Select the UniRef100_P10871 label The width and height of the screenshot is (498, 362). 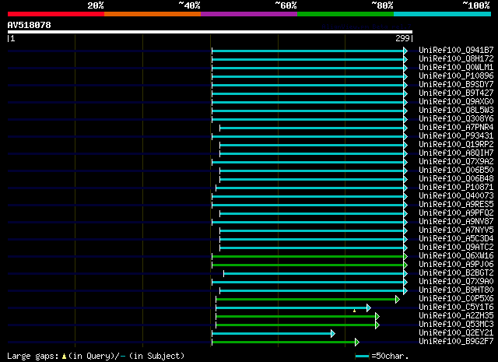(x=456, y=187)
